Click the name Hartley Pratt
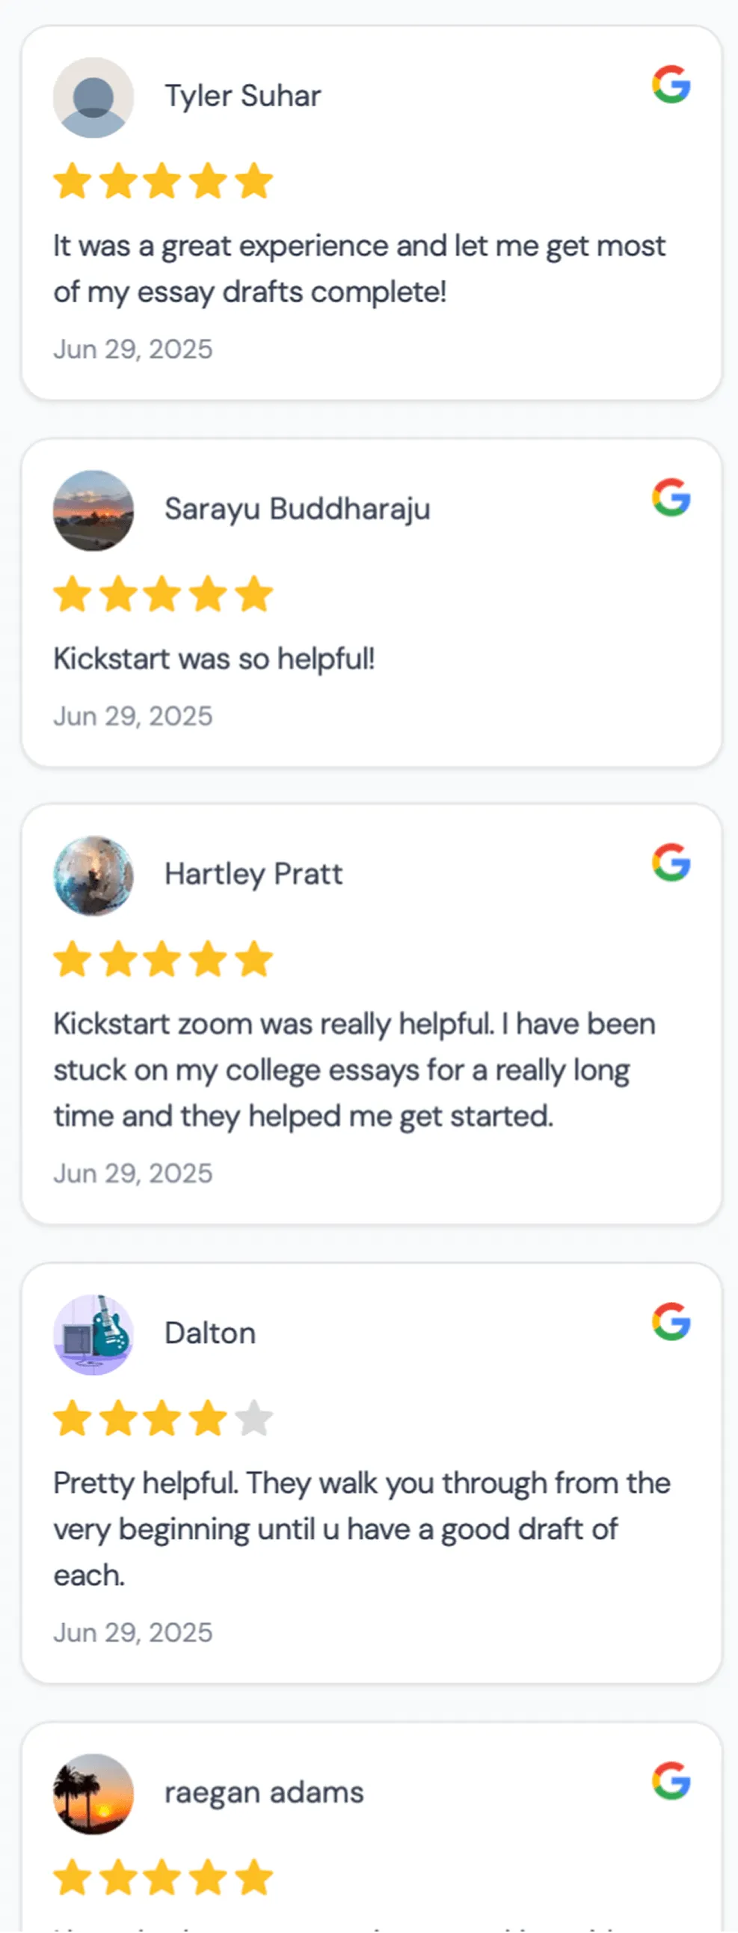738x1933 pixels. coord(253,875)
